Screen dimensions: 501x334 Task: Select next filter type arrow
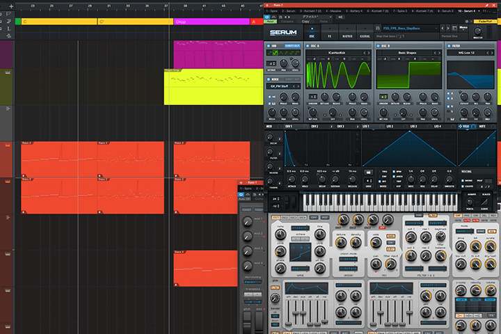tap(493, 53)
